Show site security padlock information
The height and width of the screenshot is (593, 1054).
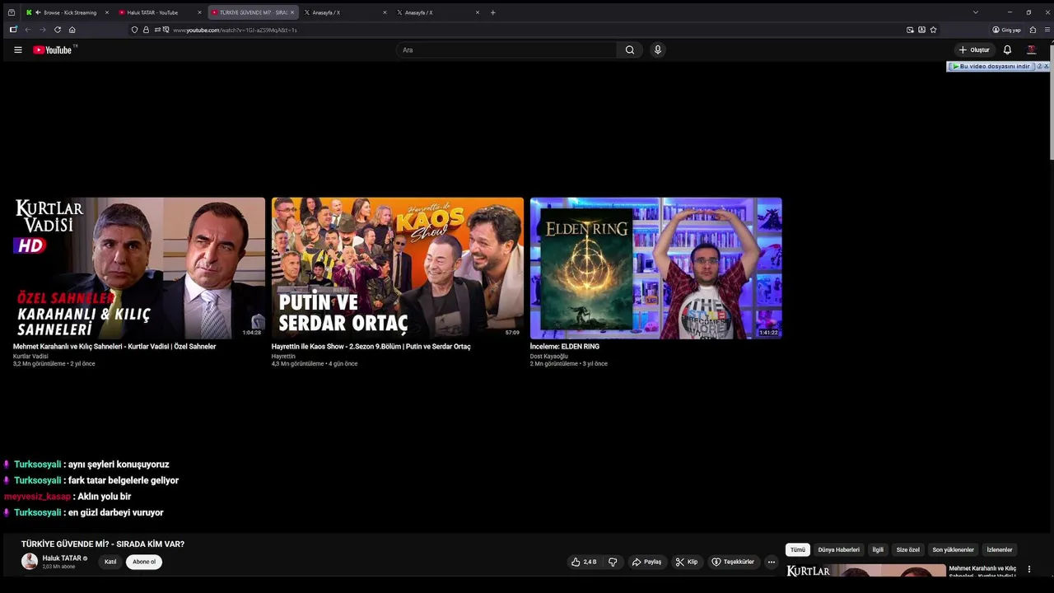(146, 30)
